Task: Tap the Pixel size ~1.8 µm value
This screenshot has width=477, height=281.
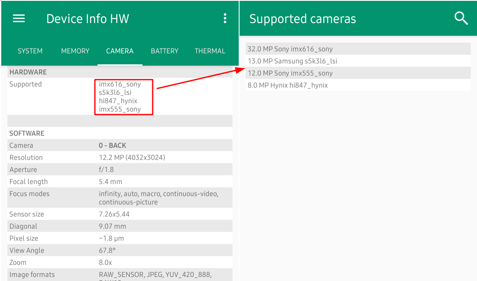Action: click(x=111, y=238)
